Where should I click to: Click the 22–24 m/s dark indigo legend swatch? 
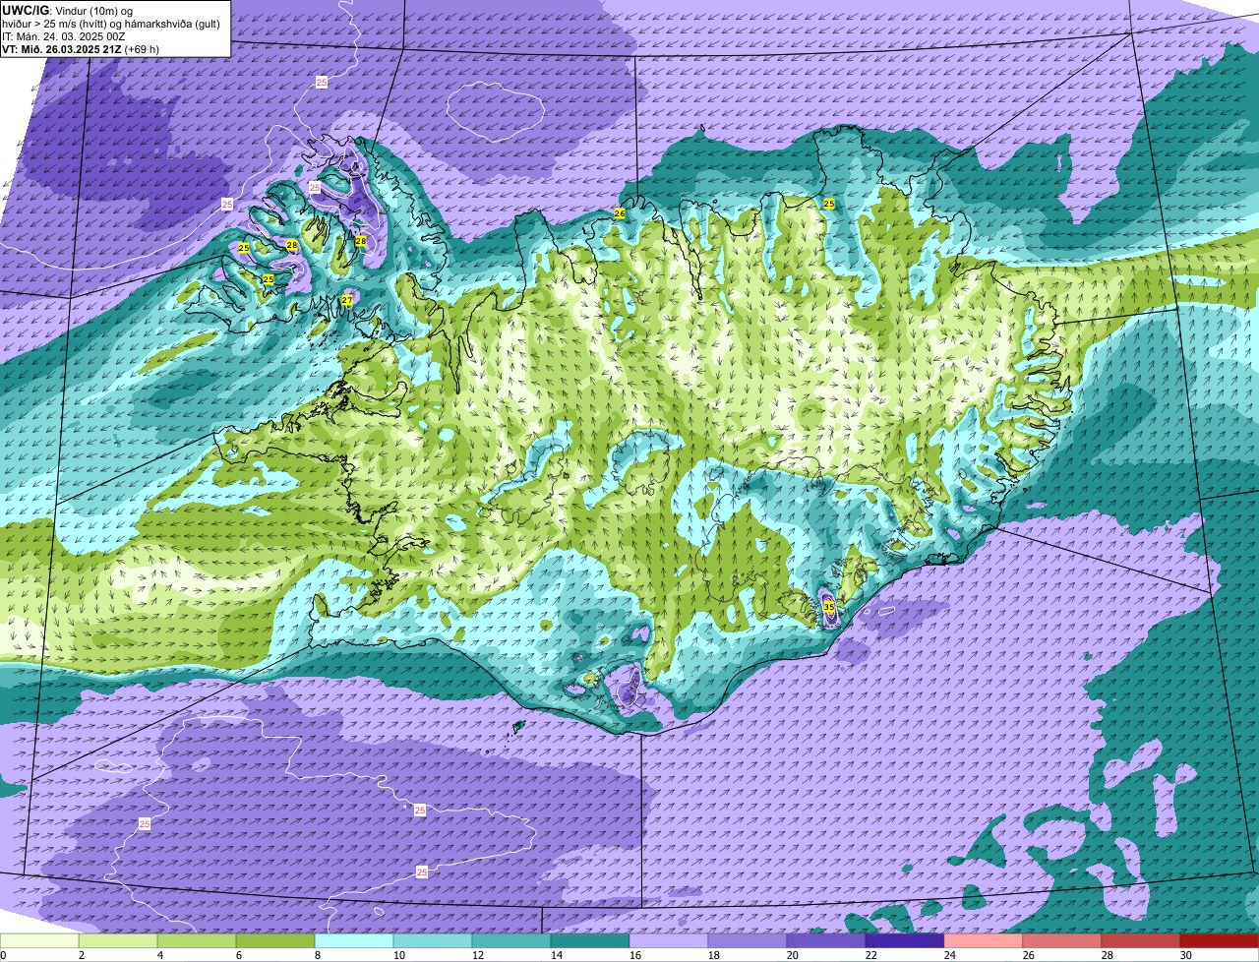coord(905,940)
